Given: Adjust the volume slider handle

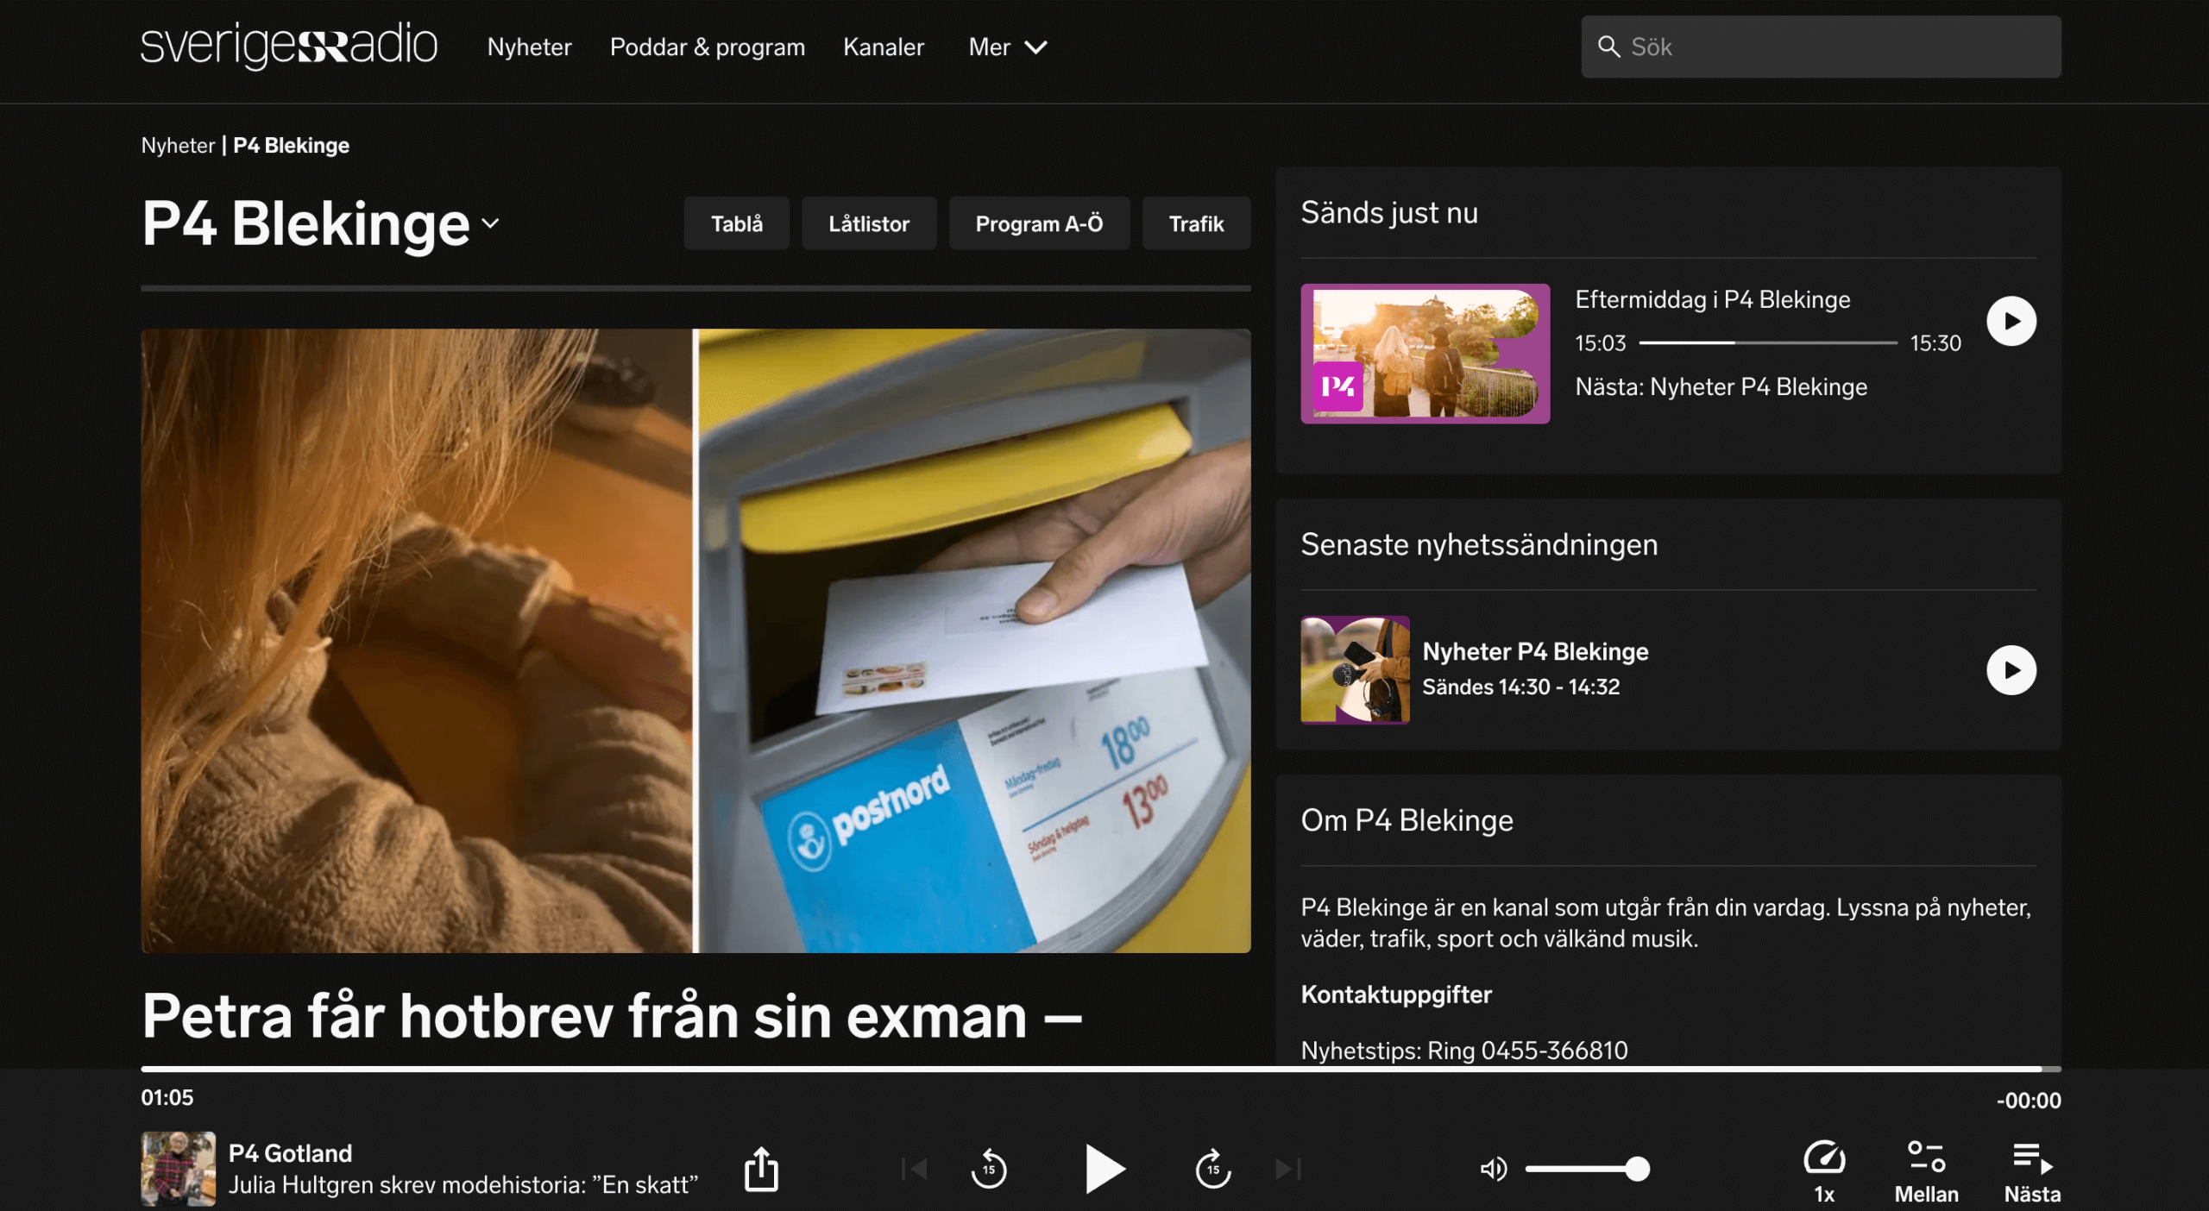Looking at the screenshot, I should (1637, 1169).
